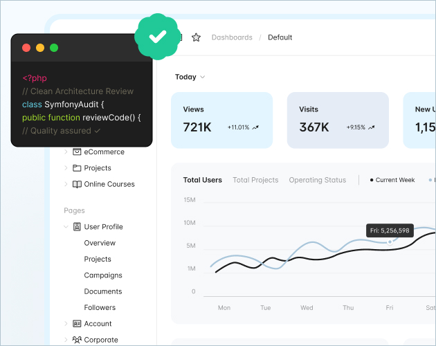Click the <?php opening tag

click(35, 78)
